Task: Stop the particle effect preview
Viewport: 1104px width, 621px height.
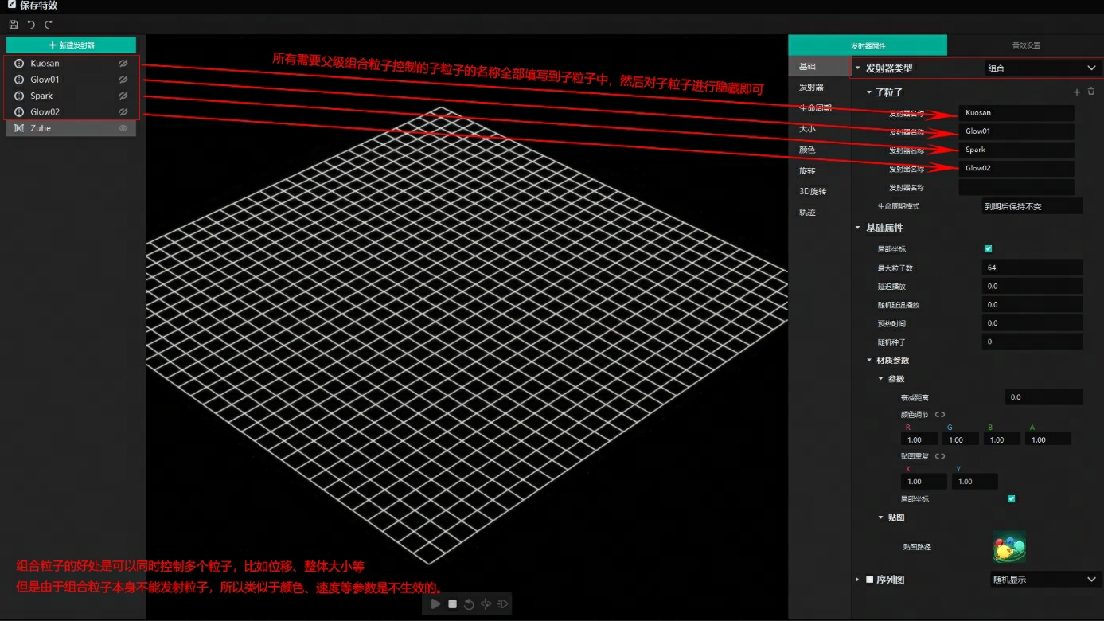Action: (x=452, y=604)
